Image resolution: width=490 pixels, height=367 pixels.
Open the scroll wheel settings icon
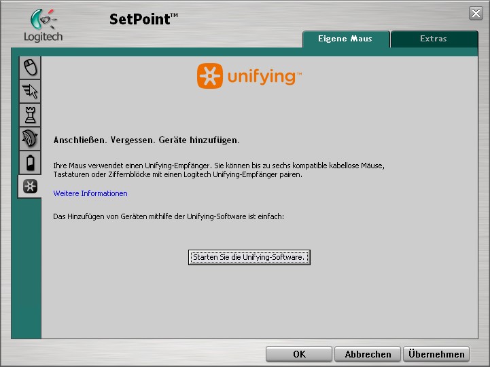tap(31, 138)
